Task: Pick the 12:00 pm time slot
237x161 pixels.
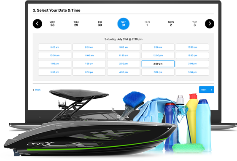Action: pos(158,55)
